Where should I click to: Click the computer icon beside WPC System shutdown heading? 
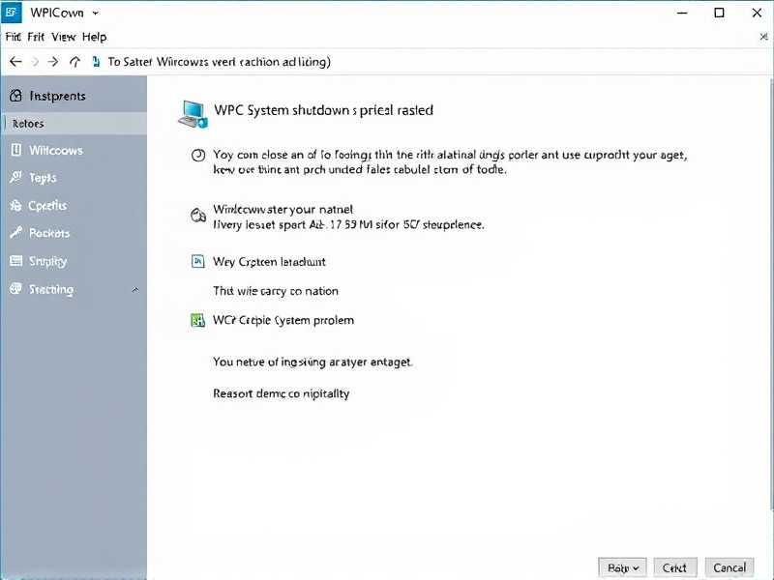tap(193, 113)
